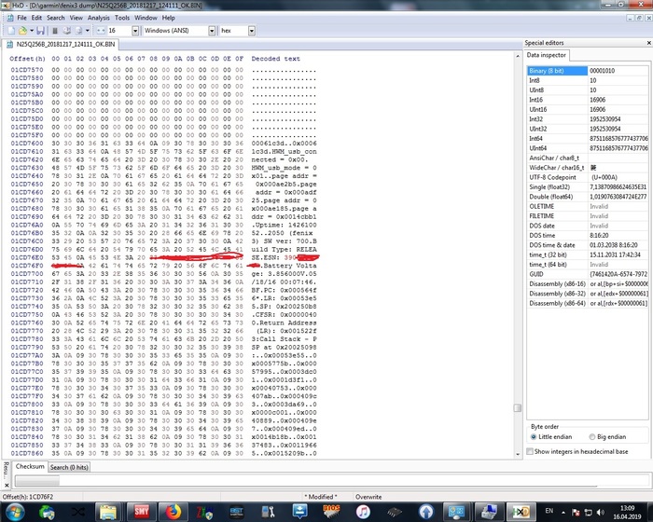Click the hex view scrollbar thumb

(x=518, y=407)
